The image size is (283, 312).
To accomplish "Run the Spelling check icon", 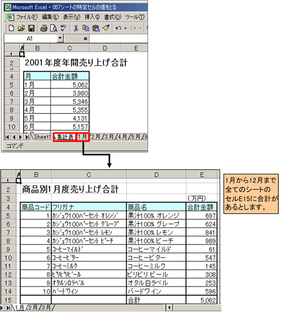I will pyautogui.click(x=64, y=28).
